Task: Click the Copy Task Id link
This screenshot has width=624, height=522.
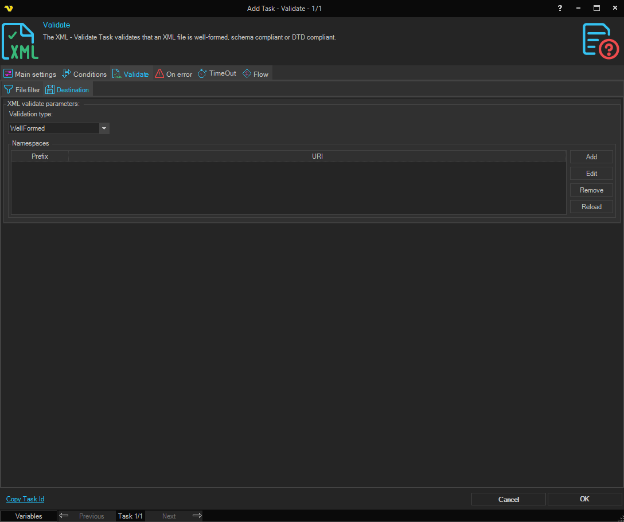Action: pyautogui.click(x=25, y=499)
